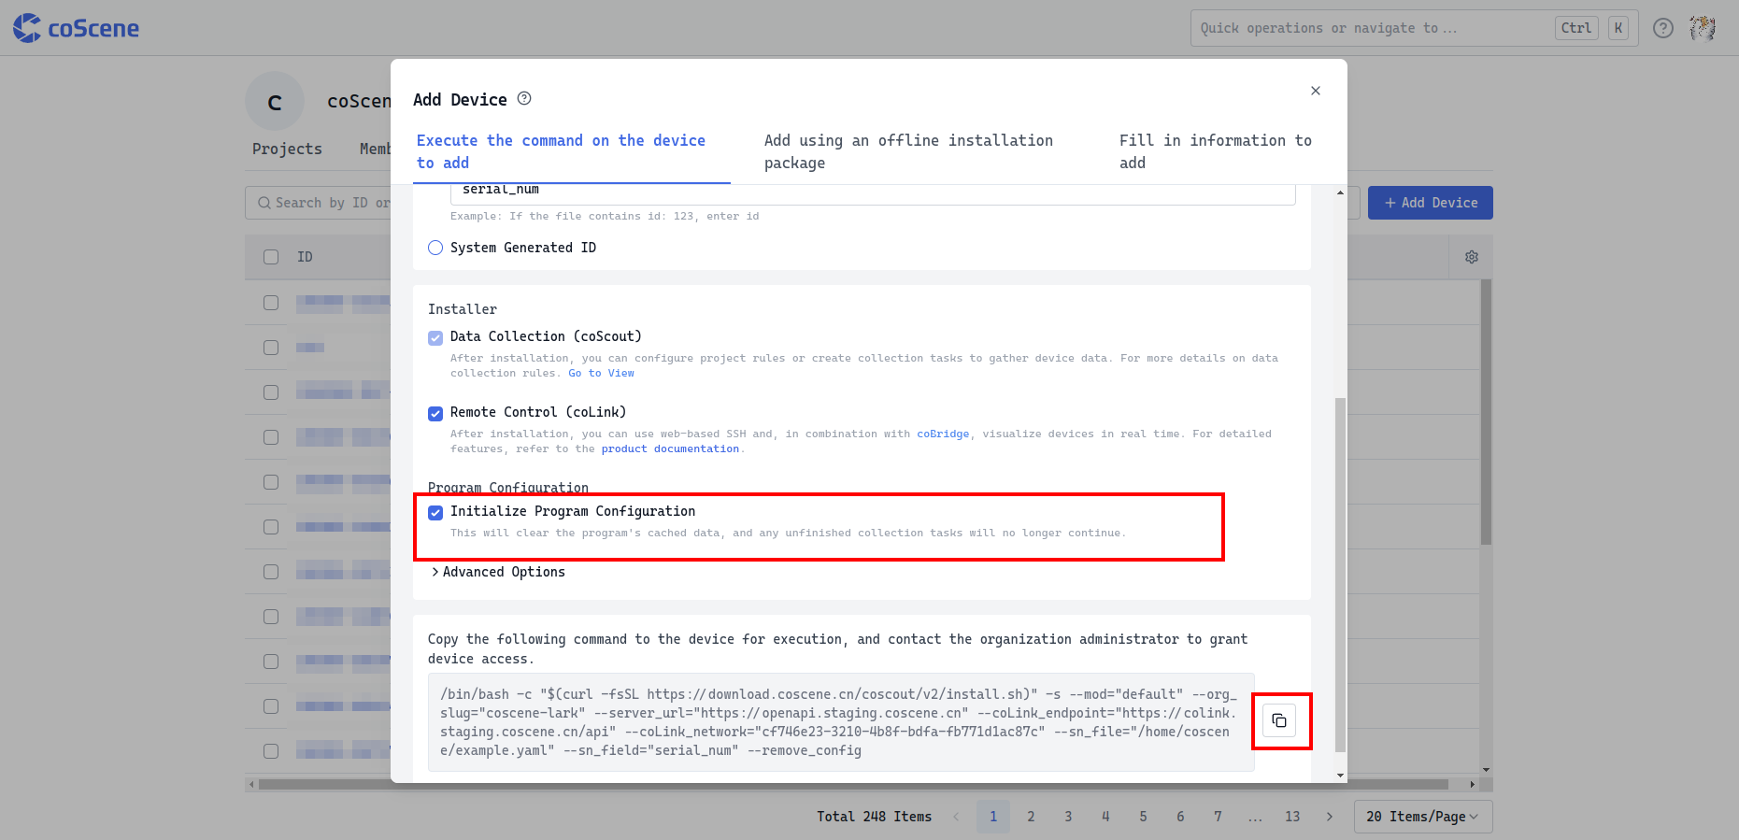This screenshot has width=1739, height=840.
Task: Go to page 13
Action: pyautogui.click(x=1292, y=817)
